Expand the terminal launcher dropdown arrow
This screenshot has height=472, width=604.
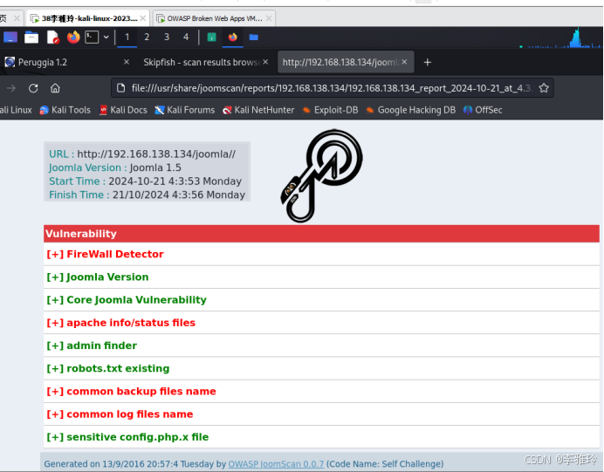(x=106, y=38)
